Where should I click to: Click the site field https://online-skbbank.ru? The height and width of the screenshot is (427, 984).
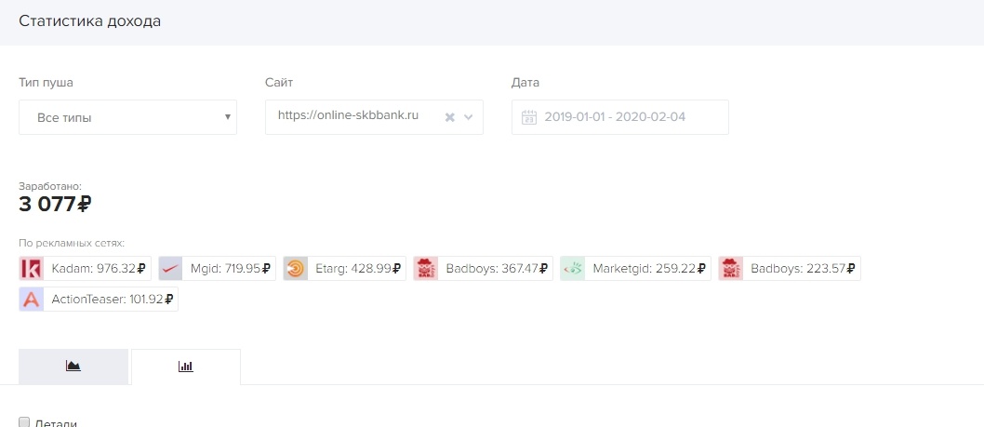pyautogui.click(x=374, y=117)
